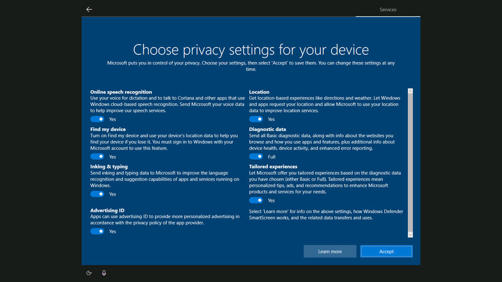Click the scrollbar down arrow
Screen dimensions: 502x282
[x=410, y=234]
